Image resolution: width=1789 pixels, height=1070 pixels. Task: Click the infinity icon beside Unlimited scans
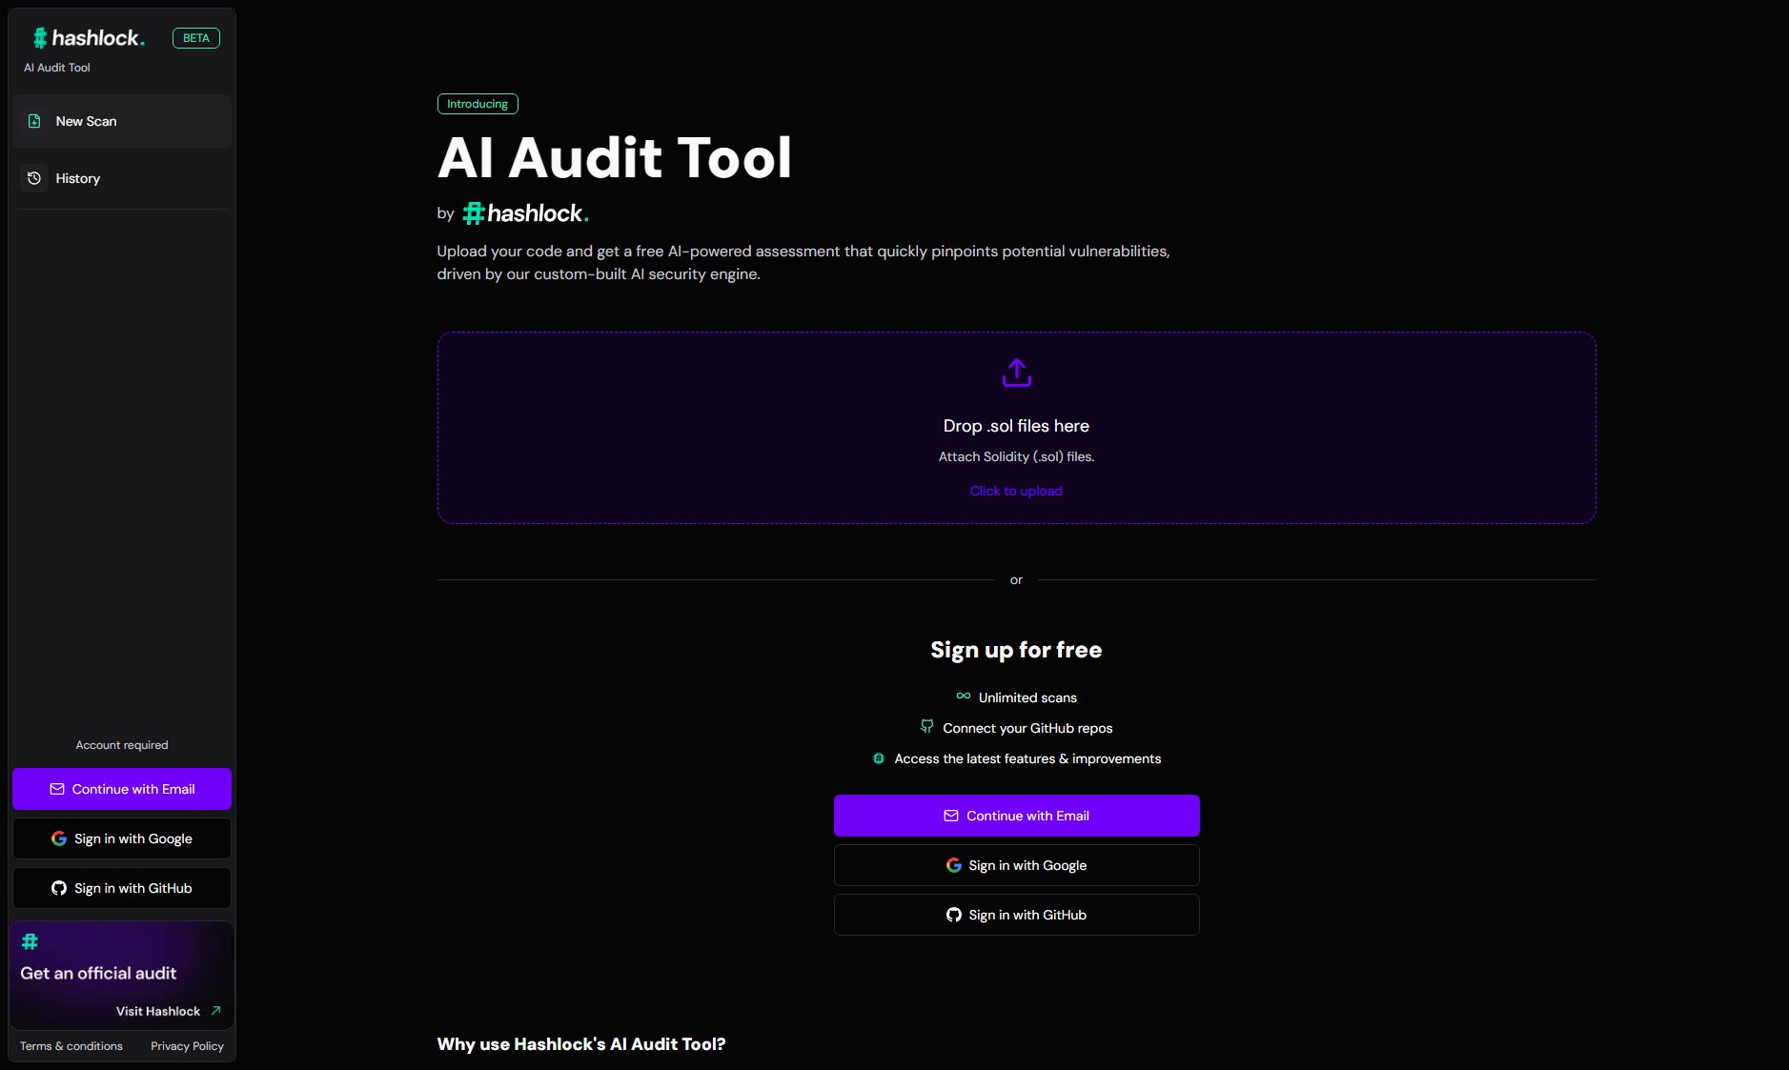(964, 697)
